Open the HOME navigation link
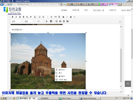133x100 pixels. (x=64, y=10)
